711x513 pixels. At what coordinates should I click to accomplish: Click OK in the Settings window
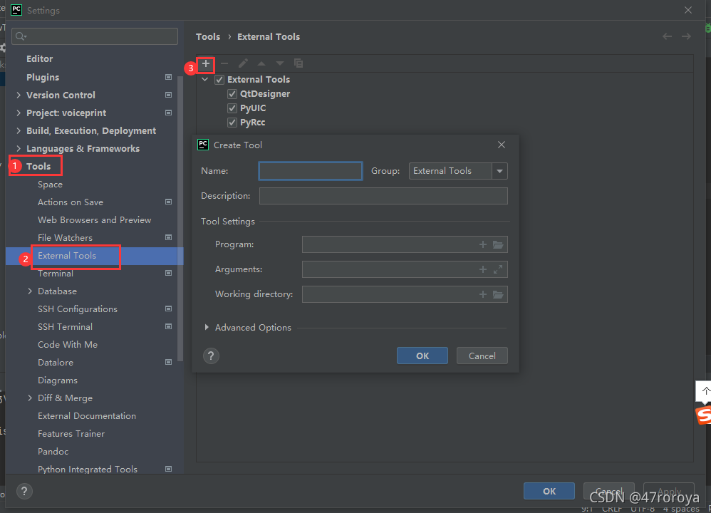[549, 491]
